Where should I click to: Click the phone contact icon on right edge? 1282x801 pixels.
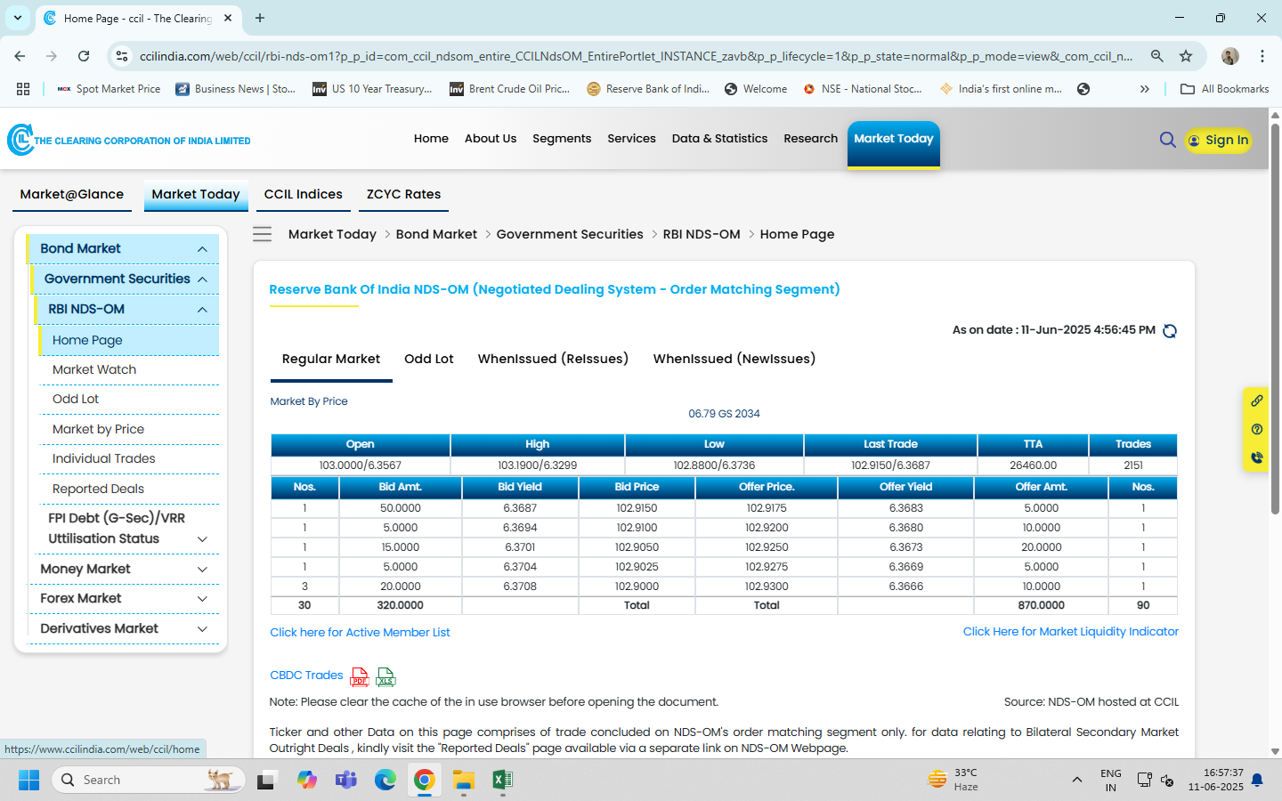pyautogui.click(x=1256, y=457)
